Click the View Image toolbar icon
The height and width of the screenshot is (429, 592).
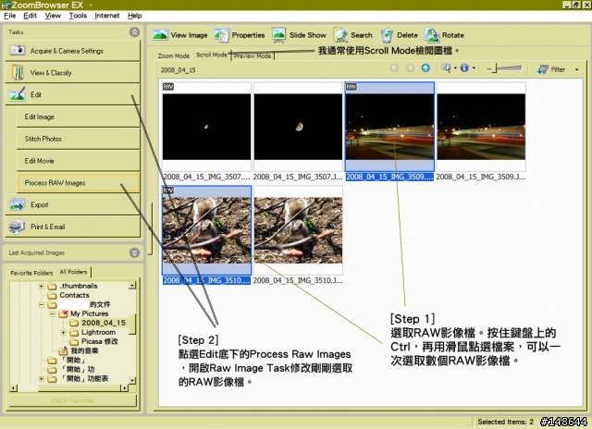(x=160, y=35)
